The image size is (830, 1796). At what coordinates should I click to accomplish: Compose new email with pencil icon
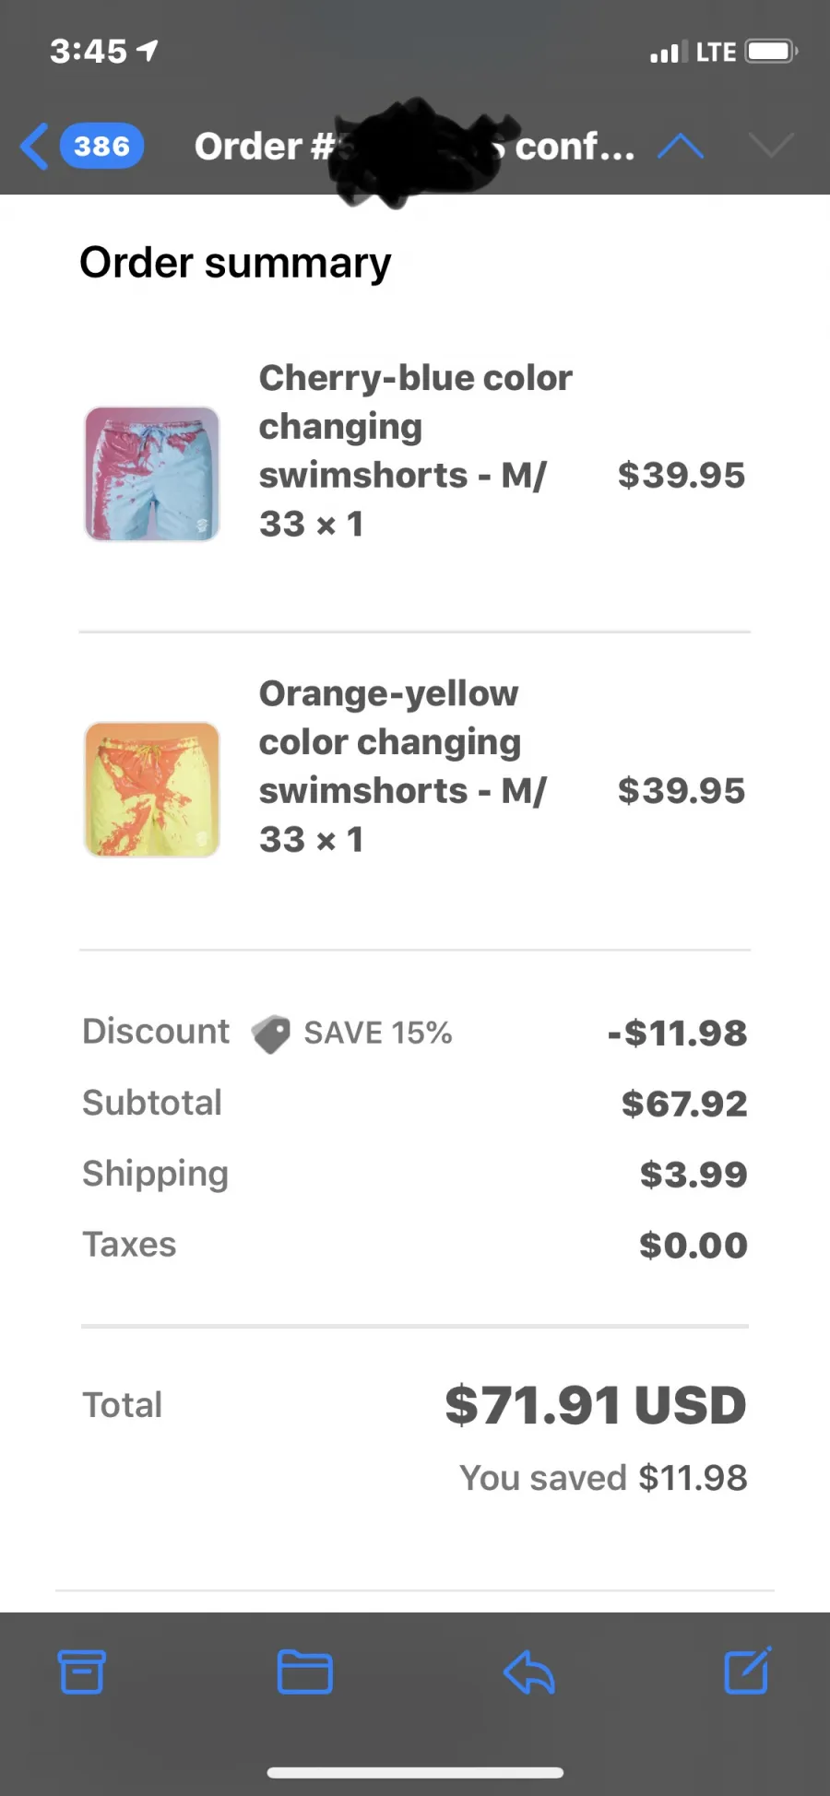point(748,1670)
